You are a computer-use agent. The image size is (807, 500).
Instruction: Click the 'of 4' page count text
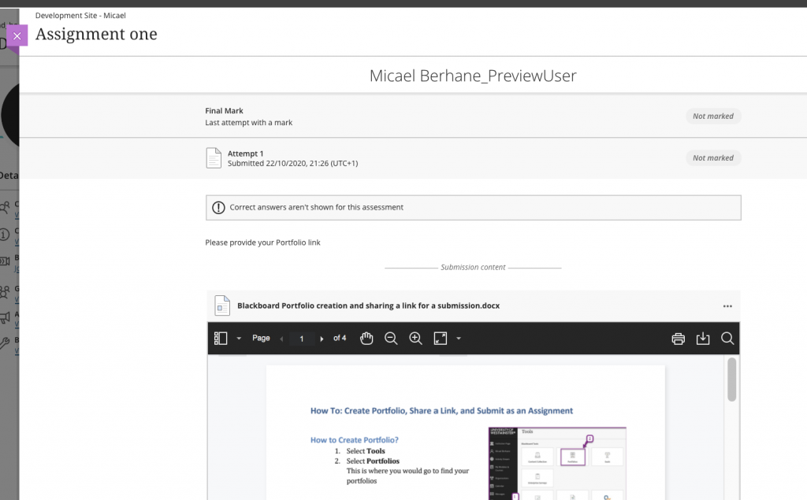(x=340, y=338)
